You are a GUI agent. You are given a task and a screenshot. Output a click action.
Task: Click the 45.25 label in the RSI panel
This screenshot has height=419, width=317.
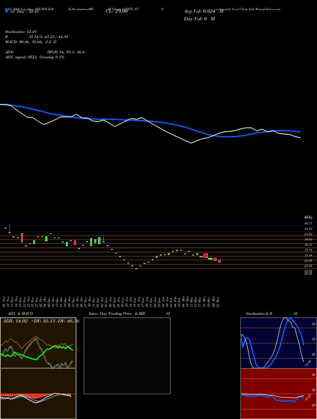point(307,397)
